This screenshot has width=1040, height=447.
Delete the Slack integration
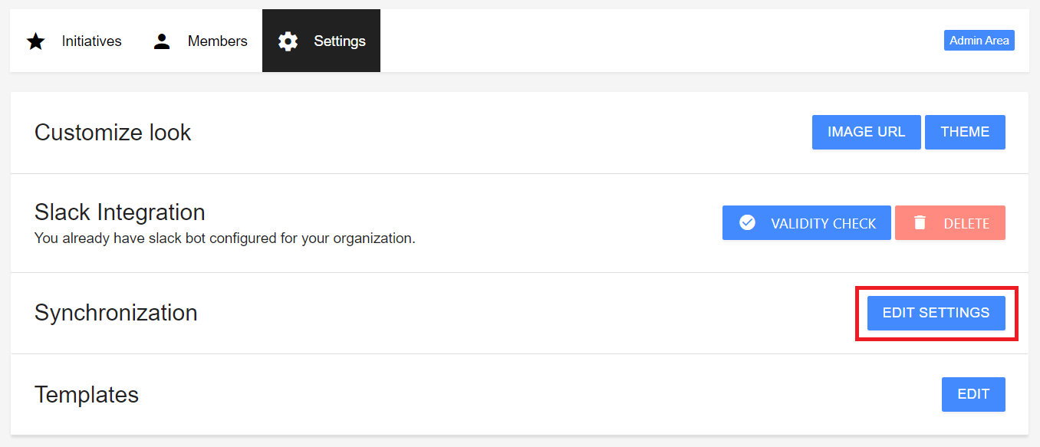pos(950,223)
